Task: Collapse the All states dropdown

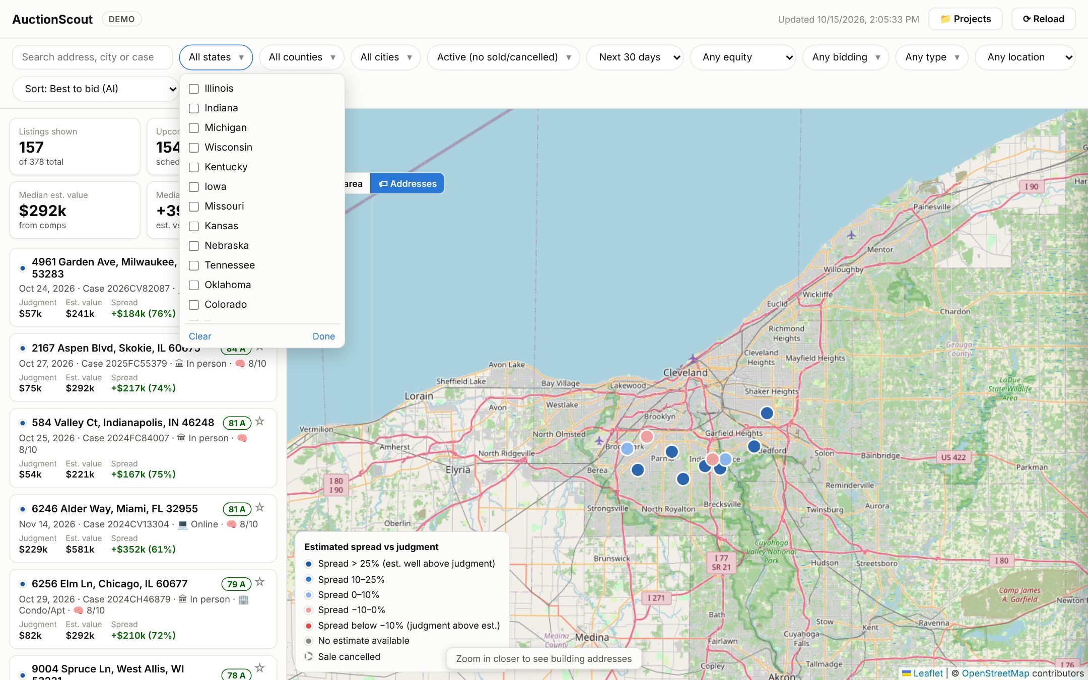Action: coord(216,57)
